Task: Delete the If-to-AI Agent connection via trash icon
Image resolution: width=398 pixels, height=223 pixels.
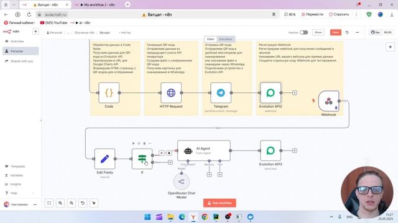Action: click(169, 153)
